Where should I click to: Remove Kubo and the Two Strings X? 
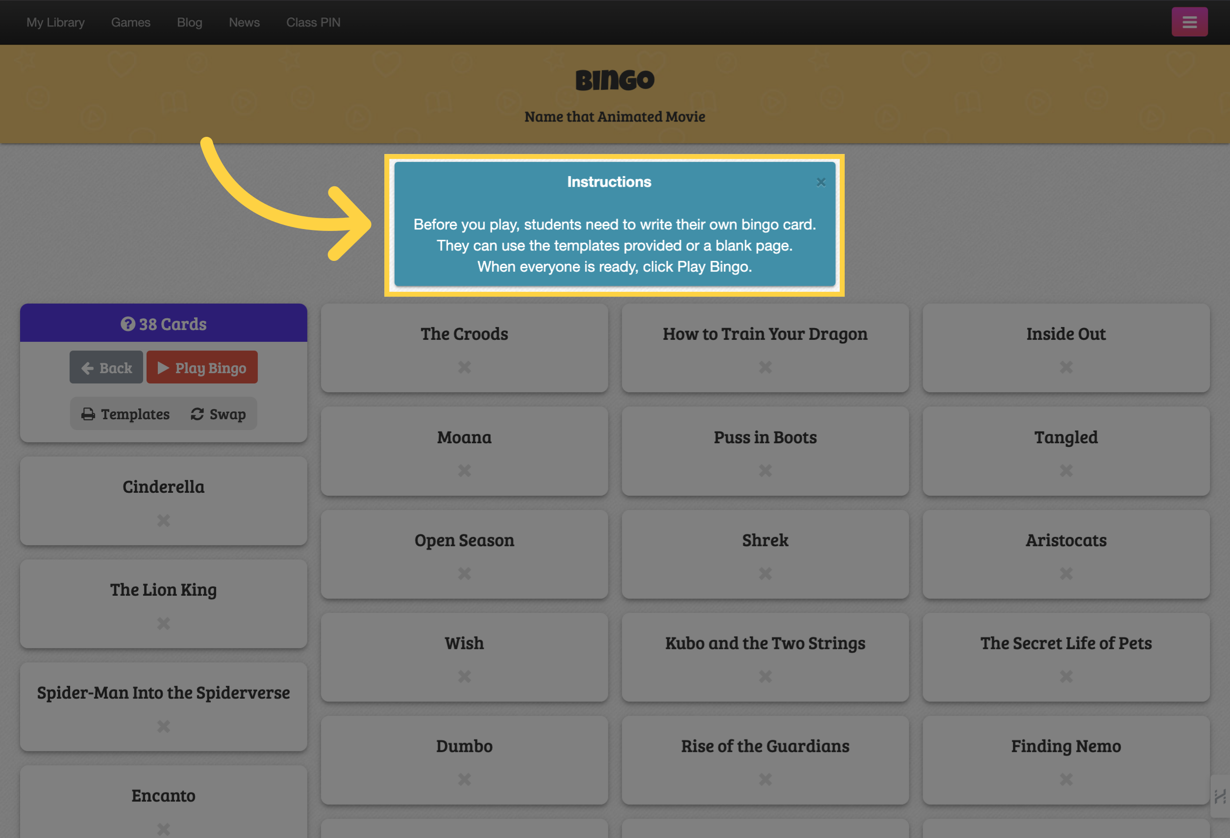click(x=765, y=676)
